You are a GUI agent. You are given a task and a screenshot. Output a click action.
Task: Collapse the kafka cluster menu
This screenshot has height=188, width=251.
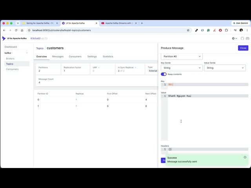pos(27,53)
